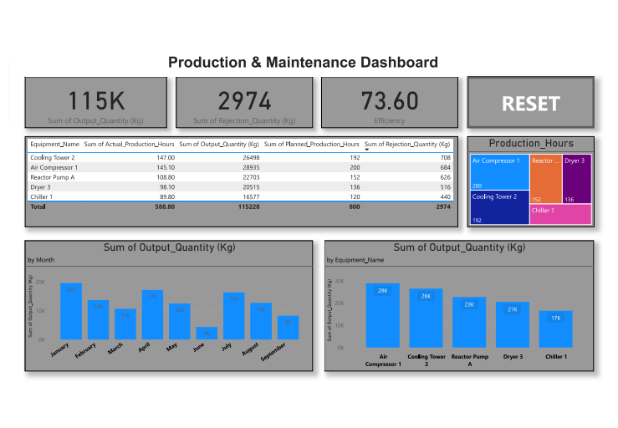Click the Cooling Tower 2 table row
This screenshot has width=618, height=428.
(x=240, y=158)
